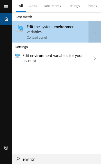
Task: Switch to the Photos tab
Action: click(91, 6)
